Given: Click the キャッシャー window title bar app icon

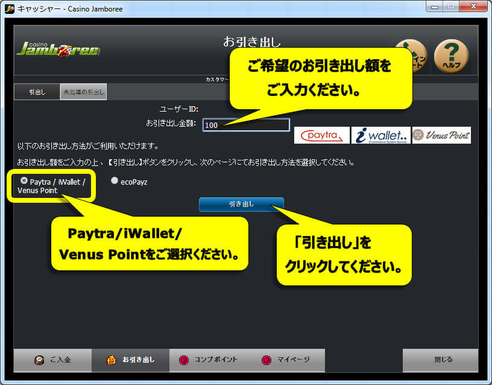Looking at the screenshot, I should pyautogui.click(x=10, y=9).
